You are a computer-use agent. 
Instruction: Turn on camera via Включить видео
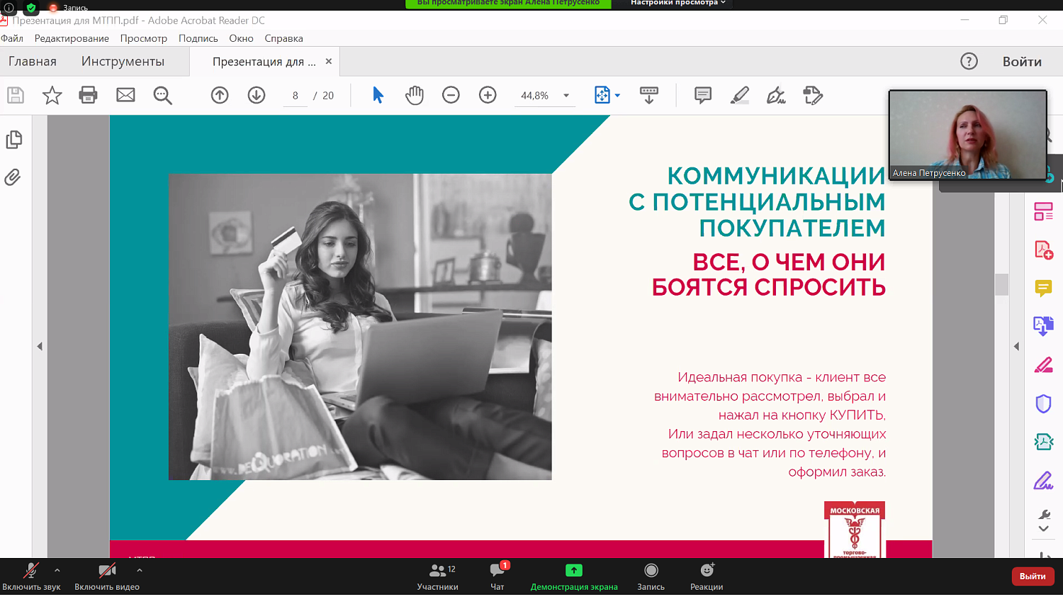click(107, 576)
